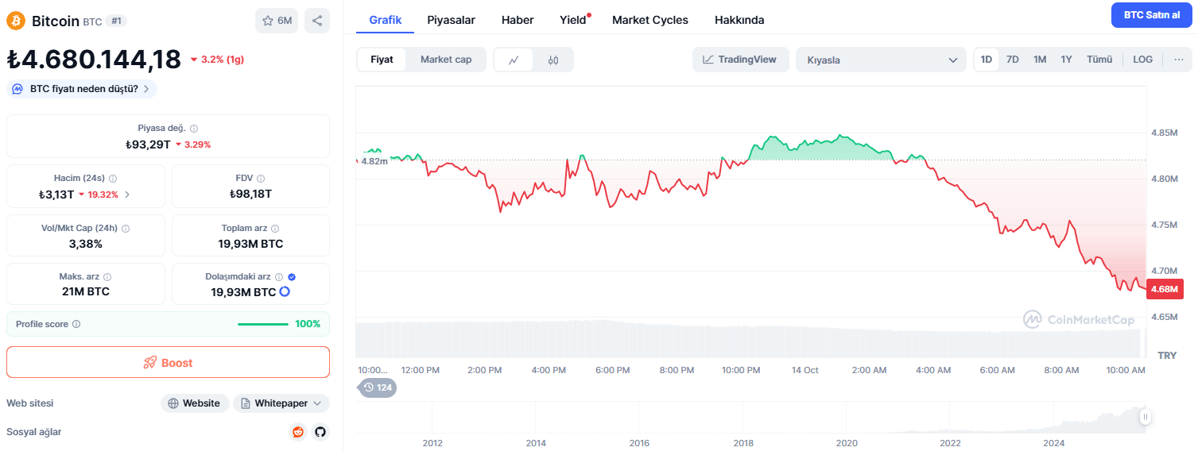
Task: Expand the Hacim (24s) details chevron
Action: [127, 195]
